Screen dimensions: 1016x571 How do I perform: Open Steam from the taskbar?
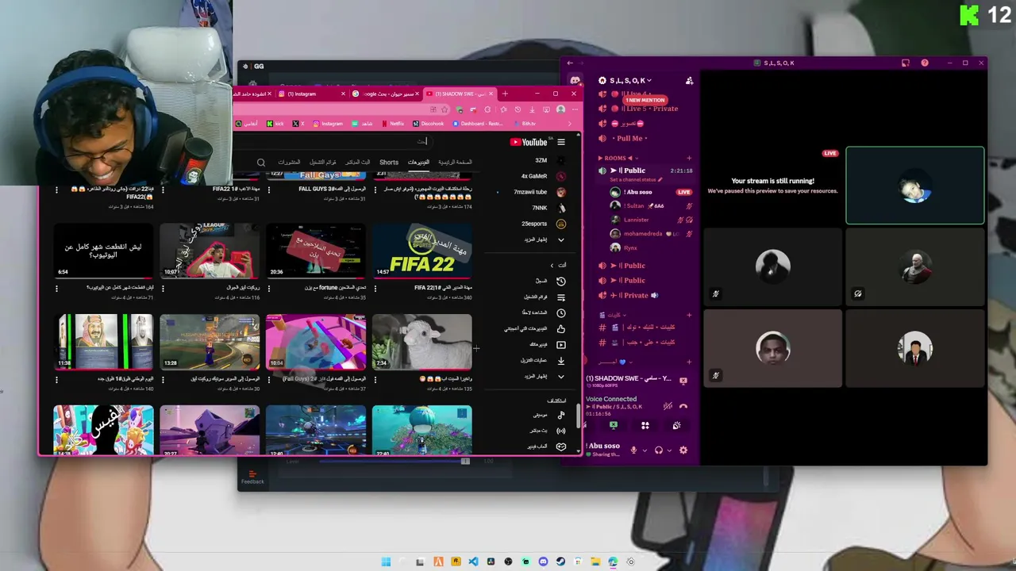coord(560,561)
